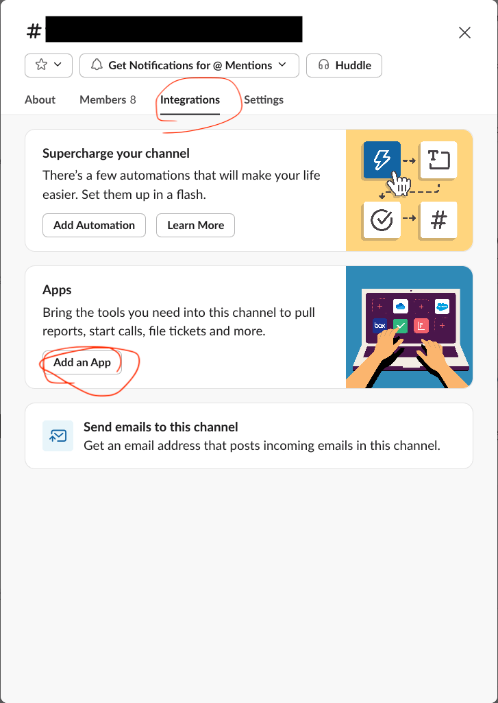Click the Box app icon on laptop
This screenshot has width=498, height=703.
tap(380, 325)
